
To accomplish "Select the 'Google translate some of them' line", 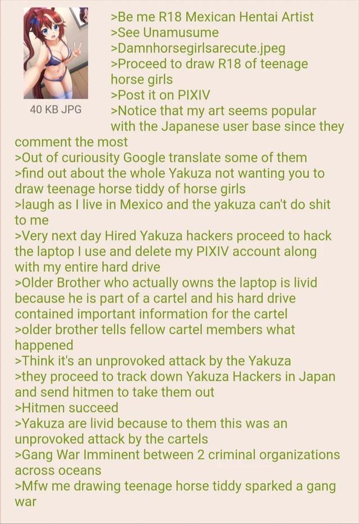I will click(161, 158).
